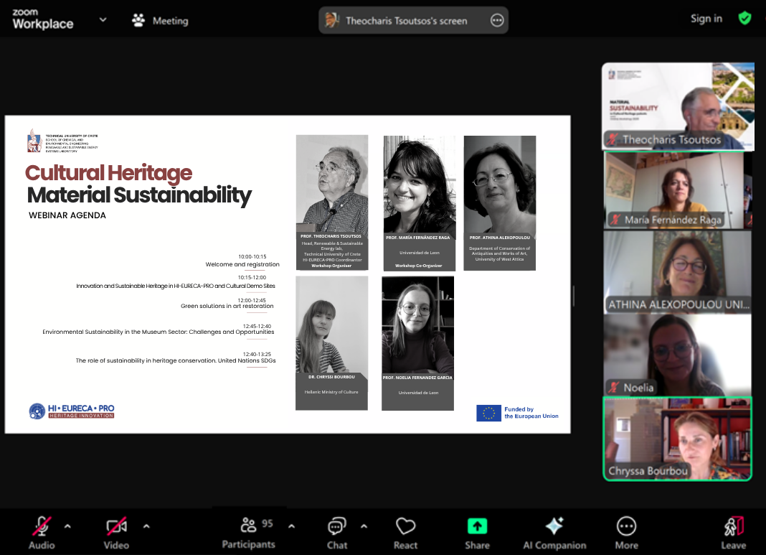
Task: Select Chryssa Bourbou's video thumbnail
Action: [x=677, y=438]
